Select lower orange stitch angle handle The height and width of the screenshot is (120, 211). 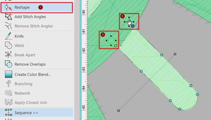coord(118,111)
